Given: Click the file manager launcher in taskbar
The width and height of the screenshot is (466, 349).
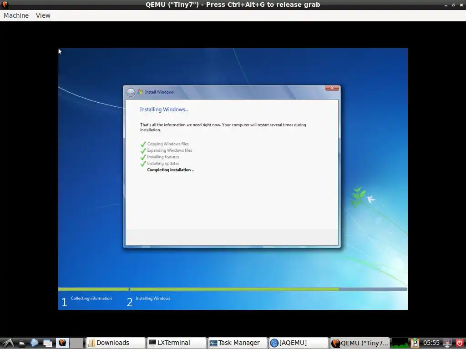Looking at the screenshot, I should click(22, 344).
